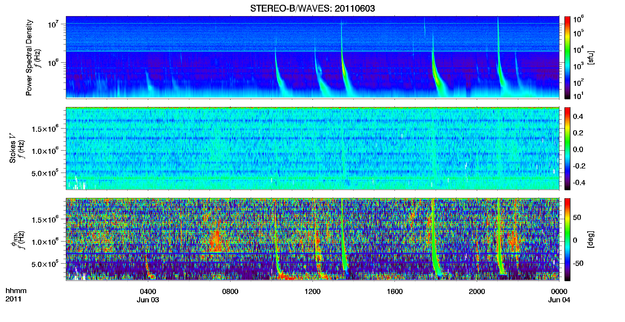Click the -0.2 color bar value
This screenshot has height=322, width=625.
pyautogui.click(x=579, y=166)
